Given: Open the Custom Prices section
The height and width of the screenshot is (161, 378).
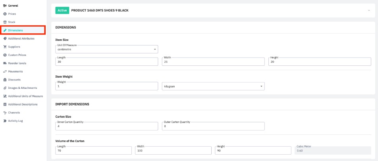Looking at the screenshot, I should [17, 55].
